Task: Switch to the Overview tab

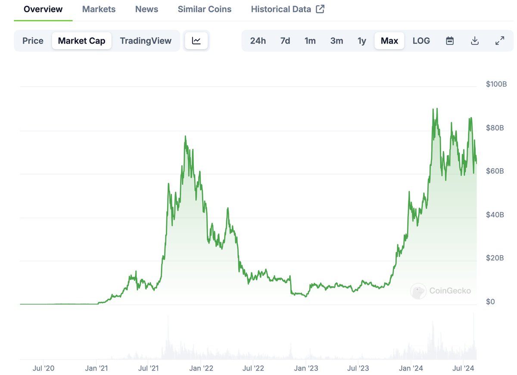Action: 43,9
